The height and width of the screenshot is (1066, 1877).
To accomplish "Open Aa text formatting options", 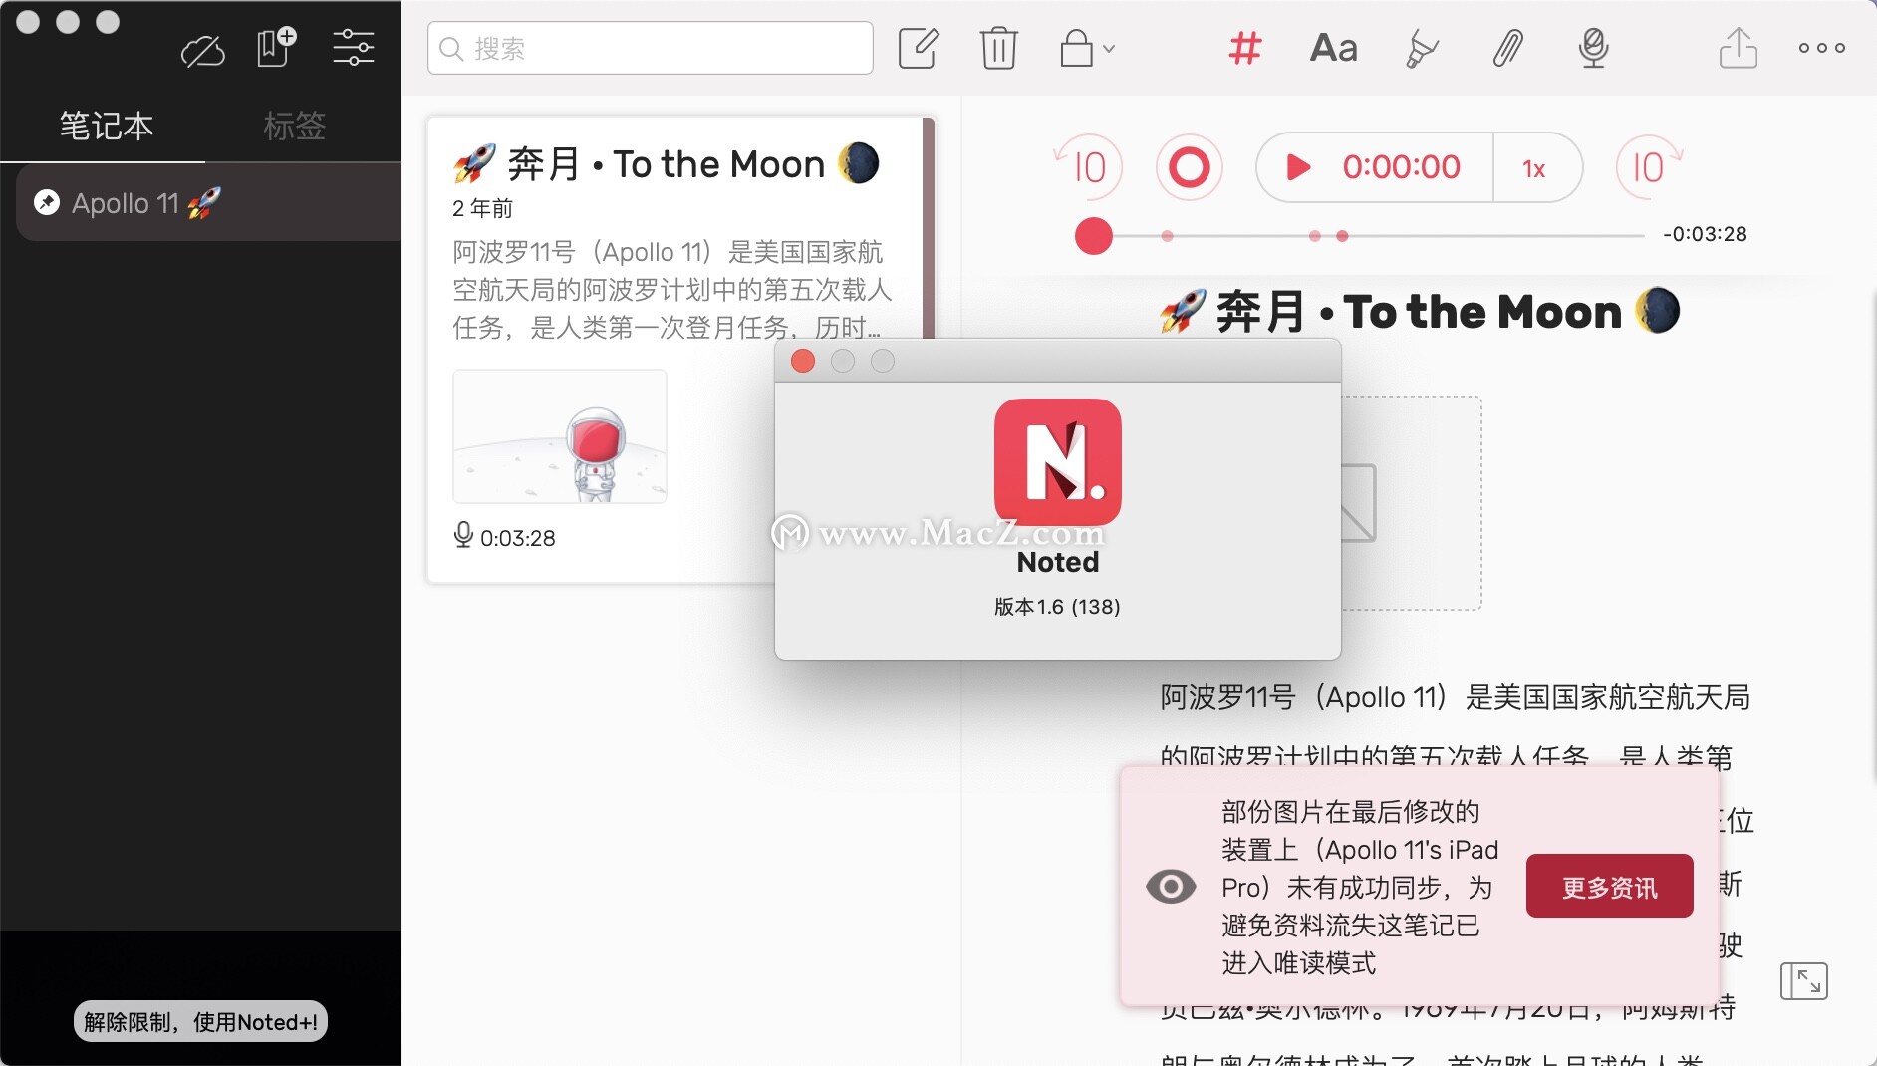I will pos(1333,48).
